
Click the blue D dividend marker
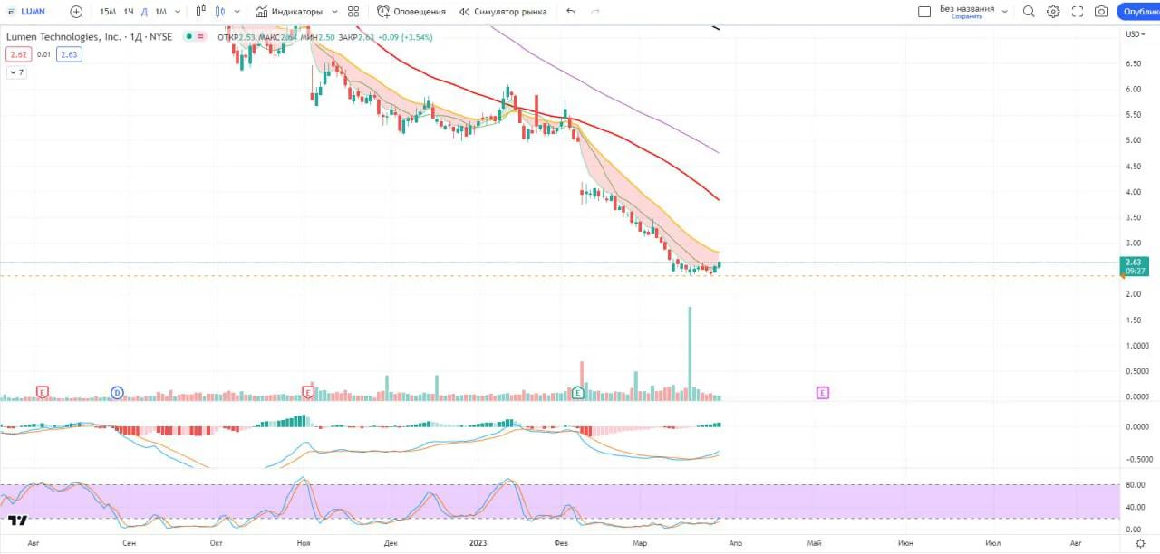point(117,392)
